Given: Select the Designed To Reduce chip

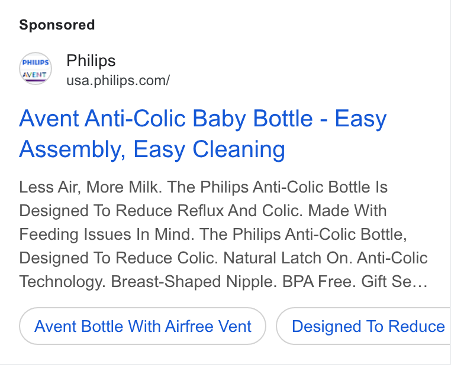Looking at the screenshot, I should [363, 326].
